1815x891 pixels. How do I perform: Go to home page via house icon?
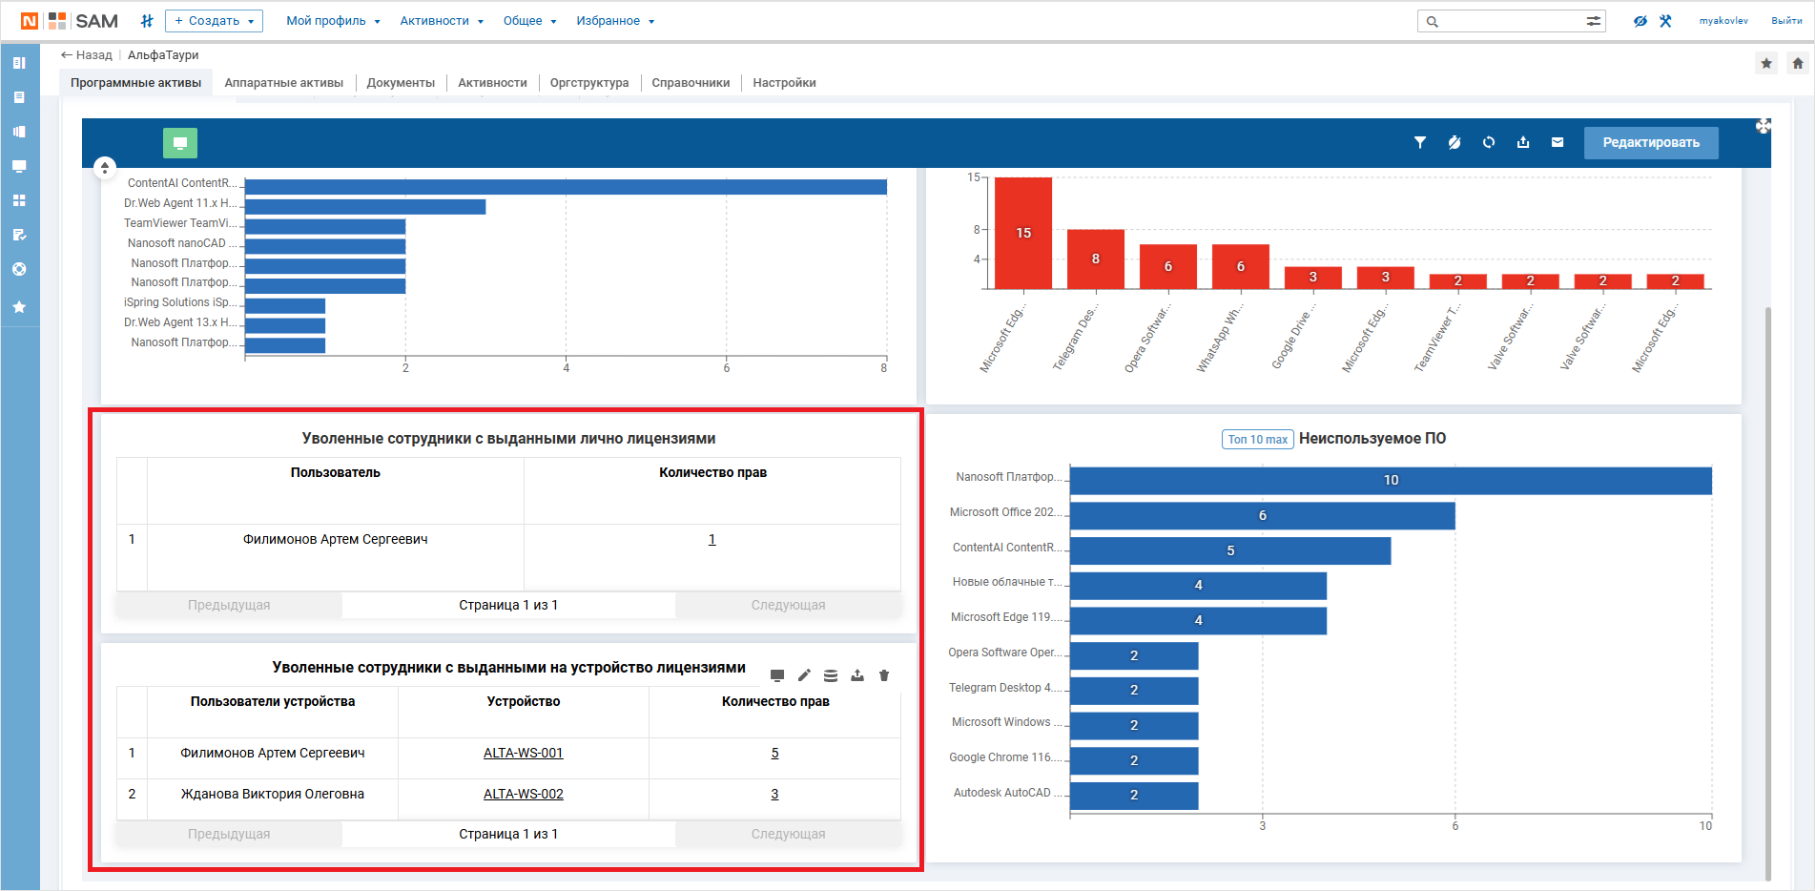[1798, 63]
